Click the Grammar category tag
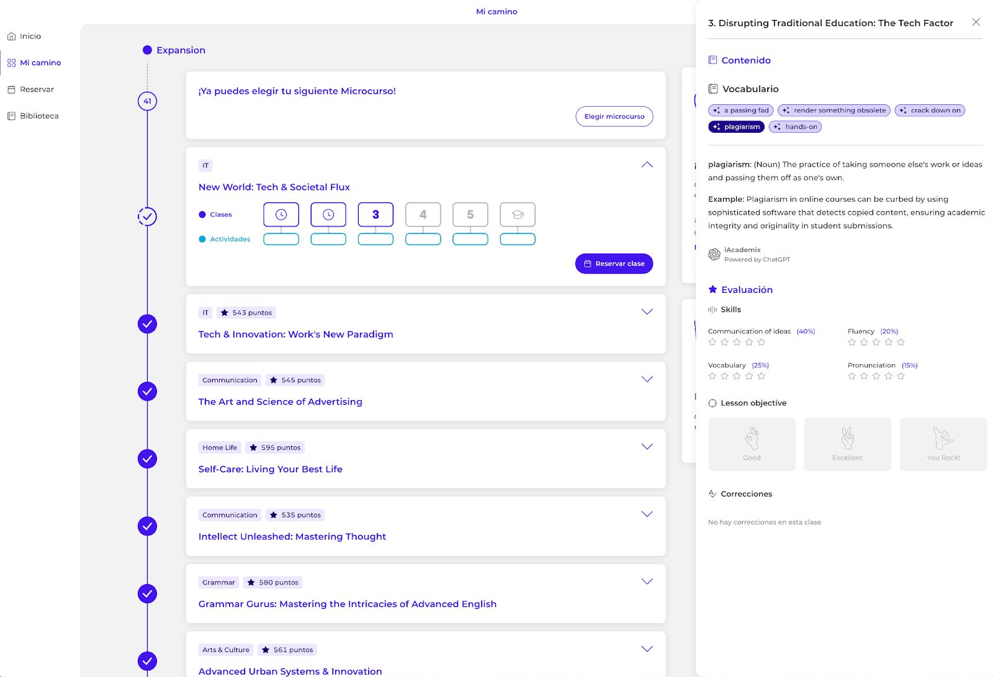 click(218, 583)
